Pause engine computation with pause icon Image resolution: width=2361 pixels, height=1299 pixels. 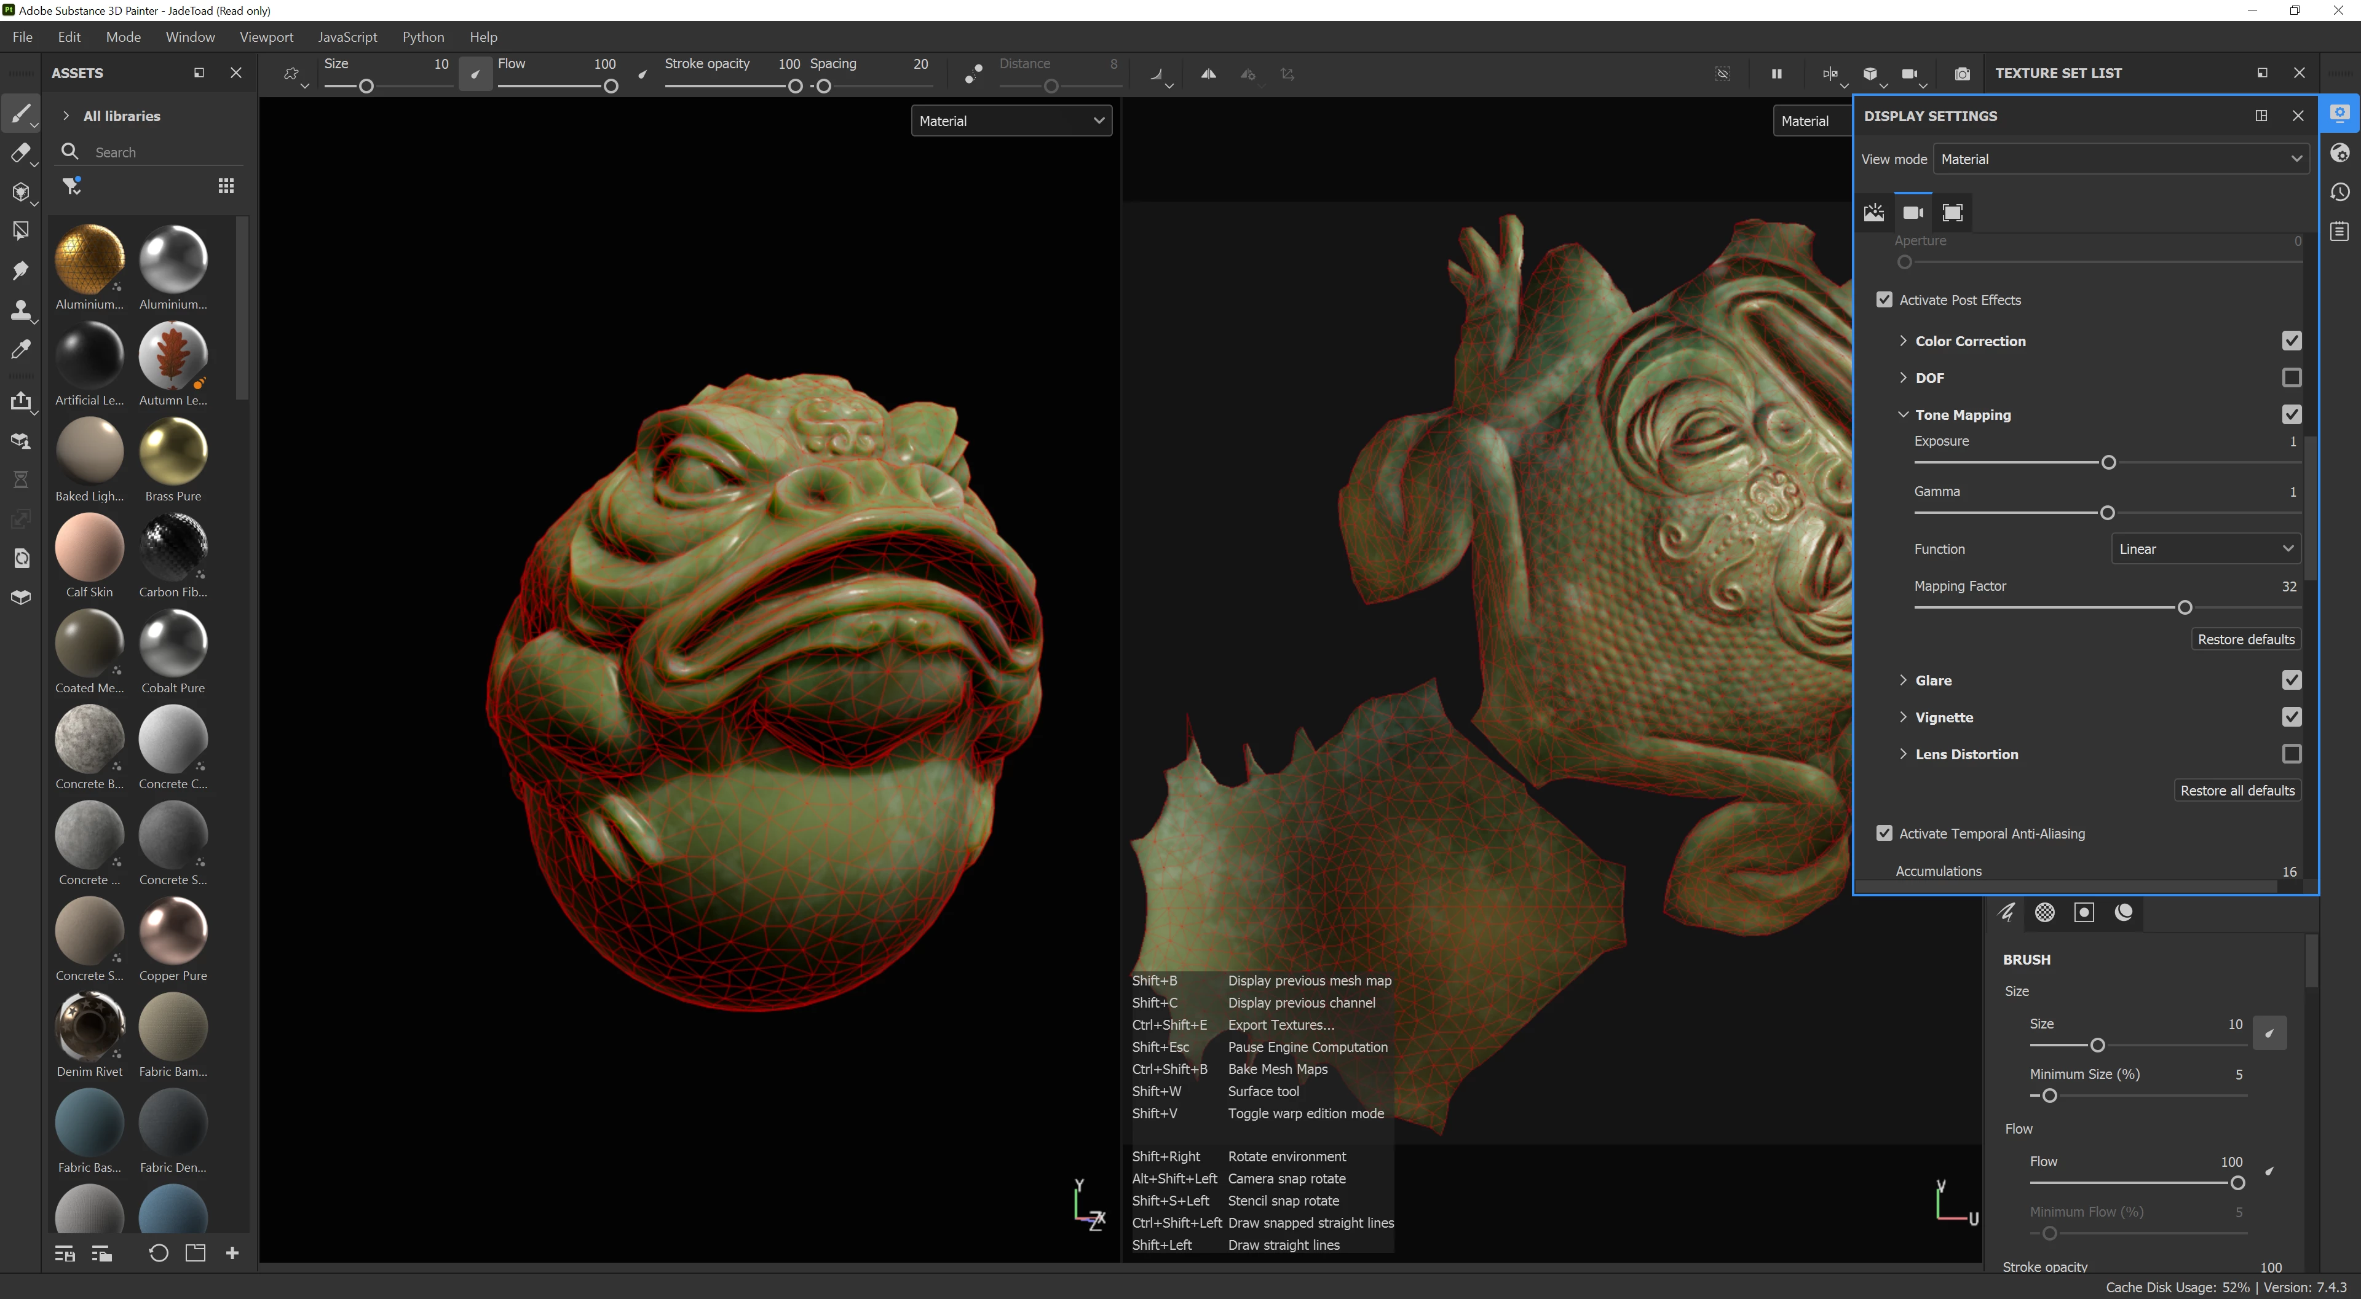tap(1776, 73)
